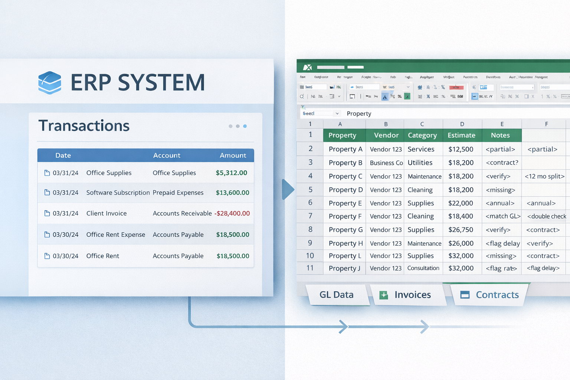Click the document icon on Office Rent Expense row
The width and height of the screenshot is (570, 380).
tap(47, 234)
